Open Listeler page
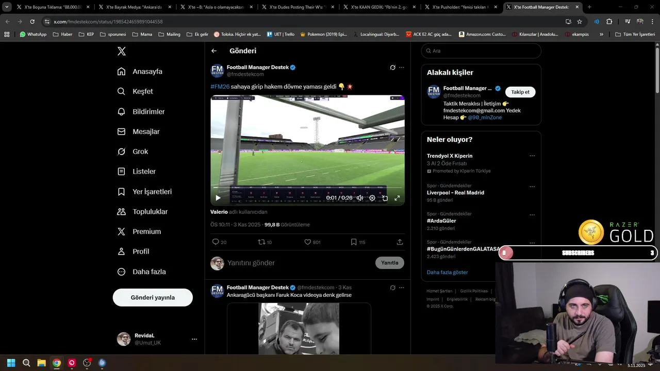Image resolution: width=660 pixels, height=371 pixels. coord(136,172)
